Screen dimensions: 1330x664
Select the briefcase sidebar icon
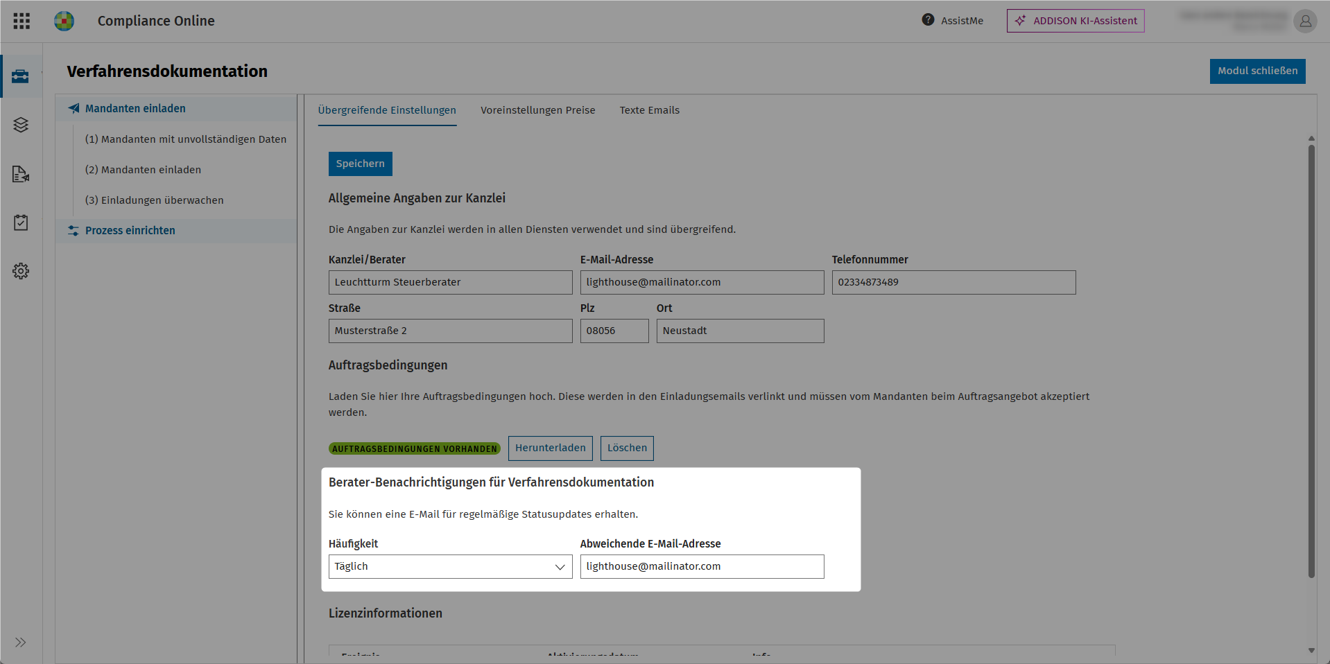(21, 76)
